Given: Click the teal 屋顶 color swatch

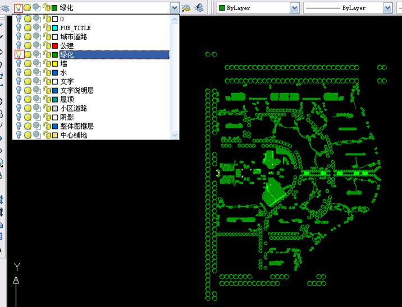Looking at the screenshot, I should point(55,100).
